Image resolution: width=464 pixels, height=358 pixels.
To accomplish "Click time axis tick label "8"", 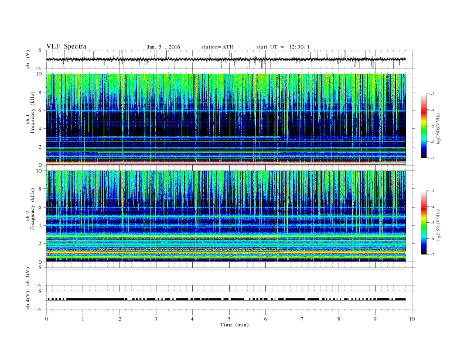I will pyautogui.click(x=339, y=319).
